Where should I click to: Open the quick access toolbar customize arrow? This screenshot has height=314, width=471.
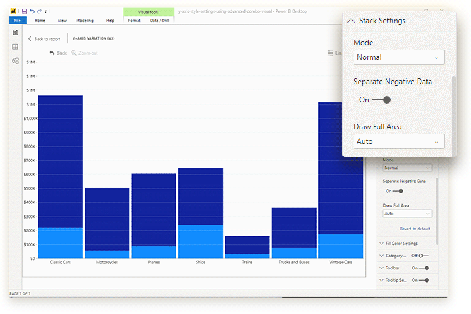coord(46,11)
